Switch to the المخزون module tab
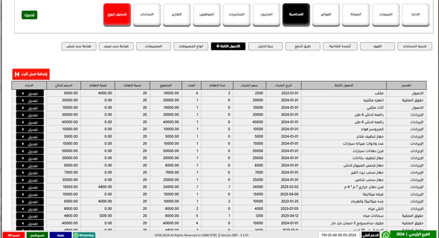This screenshot has height=238, width=439. tap(266, 15)
